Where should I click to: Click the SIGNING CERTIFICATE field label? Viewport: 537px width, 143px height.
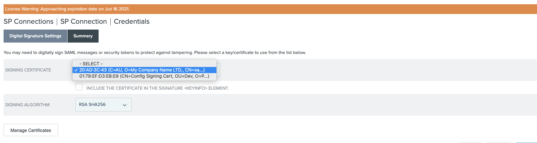tap(28, 70)
